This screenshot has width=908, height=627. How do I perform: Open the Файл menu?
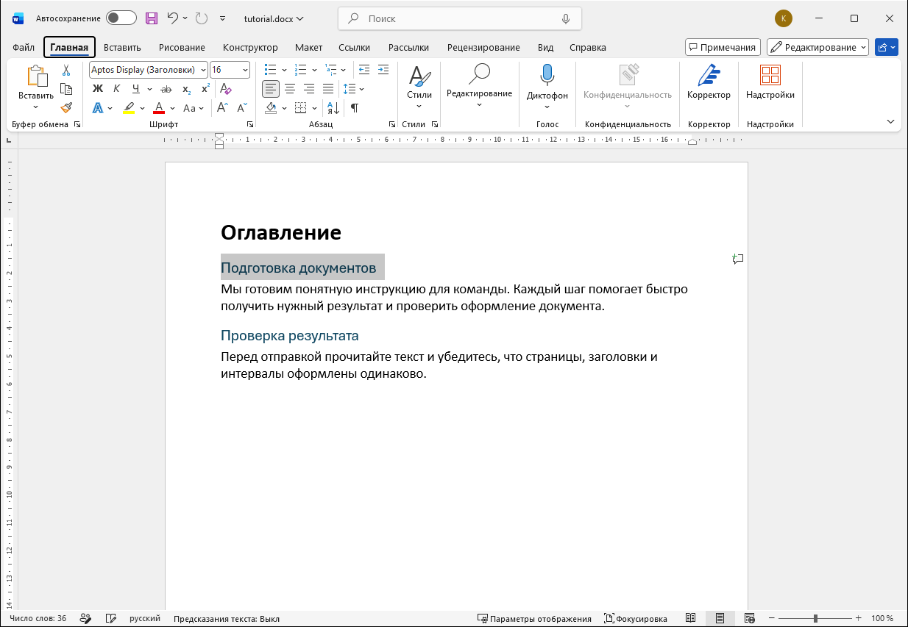(x=24, y=48)
